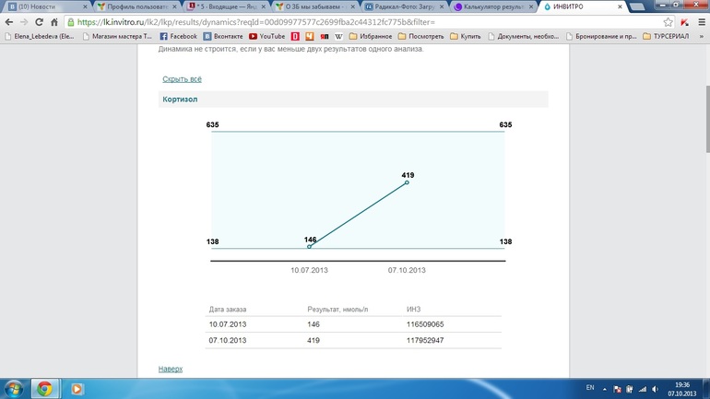Viewport: 710px width, 399px height.
Task: Reload the page with refresh icon
Action: pos(40,22)
